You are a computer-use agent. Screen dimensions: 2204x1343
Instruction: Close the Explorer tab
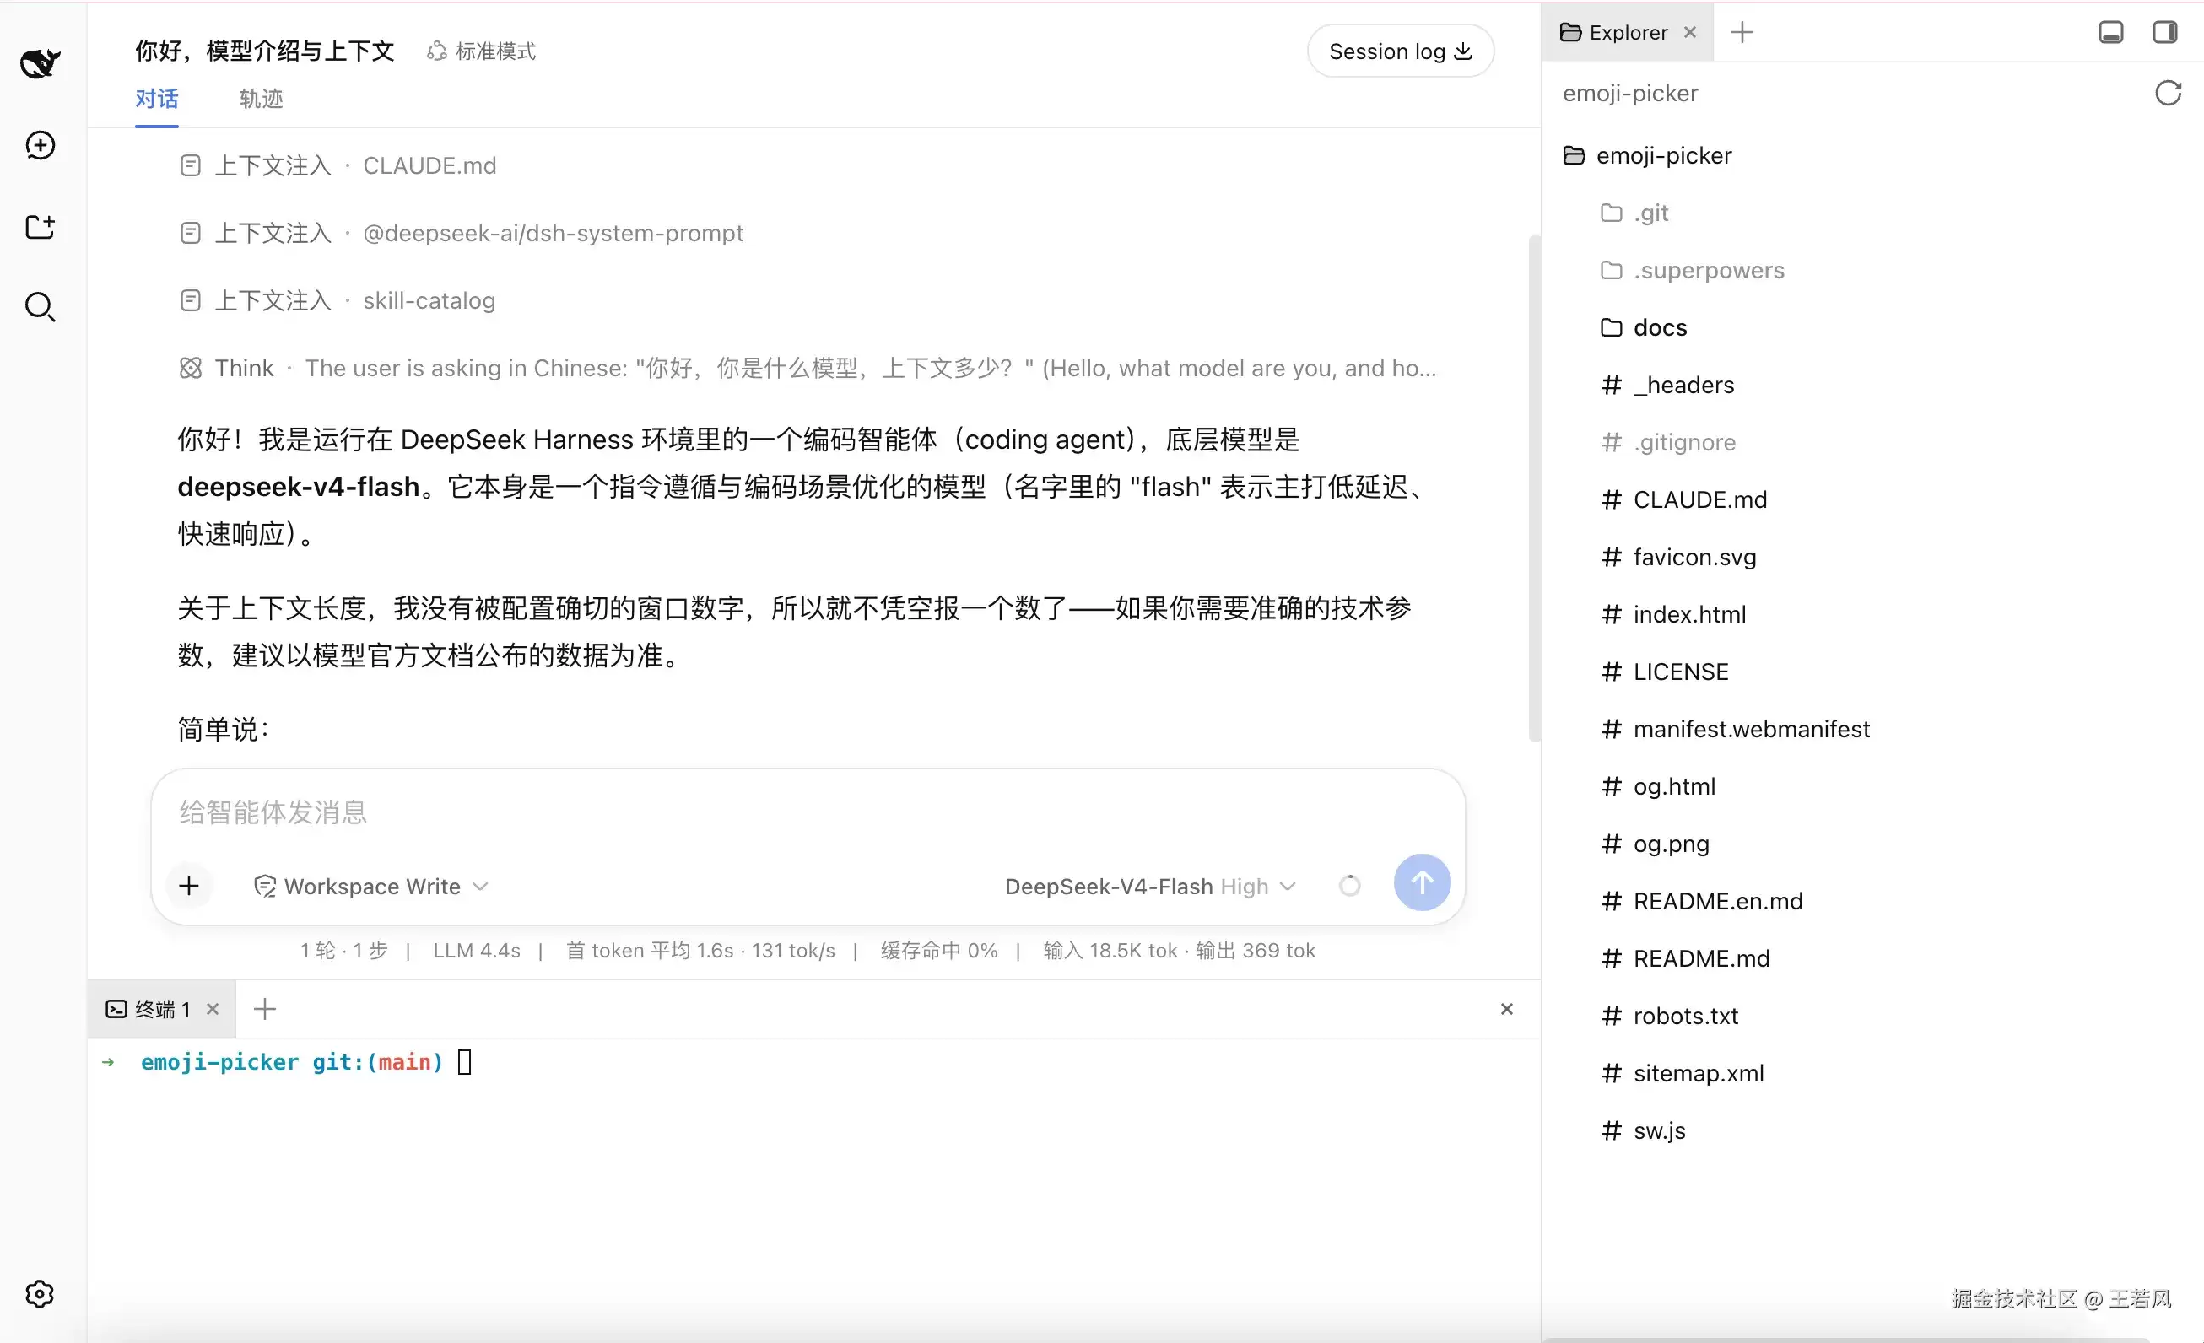(1689, 32)
